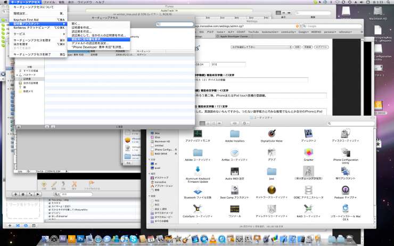Collapse the 共有 section in the ユーティリティ window sidebar
394x246 pixels.
click(x=150, y=160)
